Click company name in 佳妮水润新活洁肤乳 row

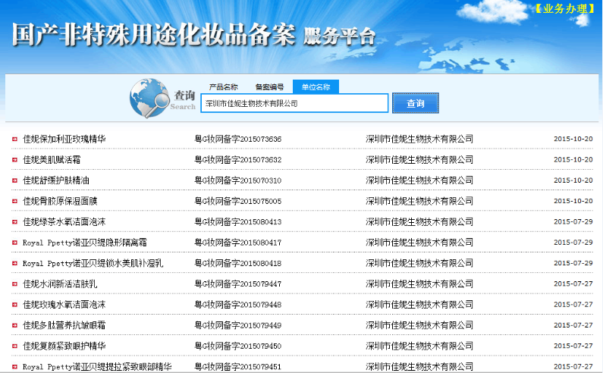click(419, 284)
